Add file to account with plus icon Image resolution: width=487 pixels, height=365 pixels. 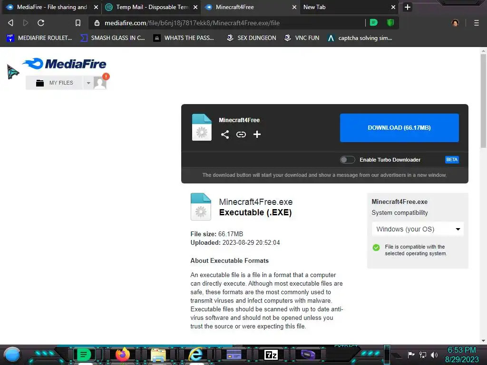(257, 134)
